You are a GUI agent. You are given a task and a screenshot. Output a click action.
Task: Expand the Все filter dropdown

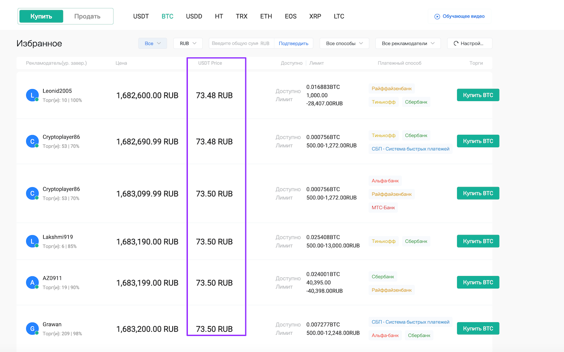click(x=152, y=43)
